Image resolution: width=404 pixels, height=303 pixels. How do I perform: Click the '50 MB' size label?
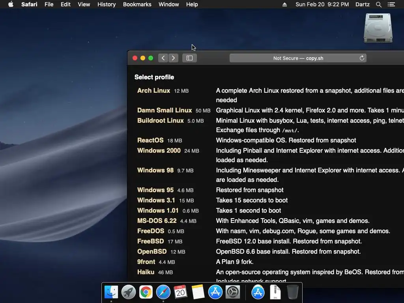[203, 110]
